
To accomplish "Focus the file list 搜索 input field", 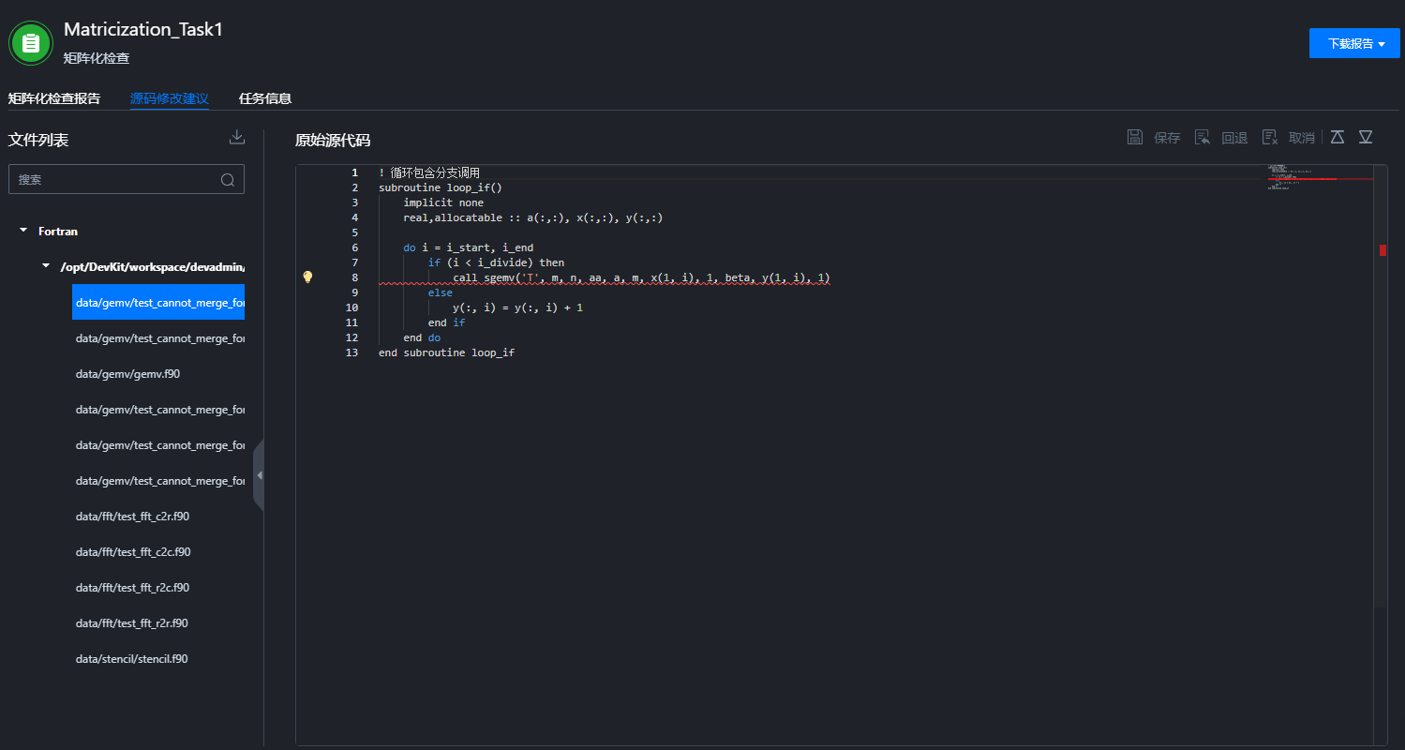I will 127,179.
